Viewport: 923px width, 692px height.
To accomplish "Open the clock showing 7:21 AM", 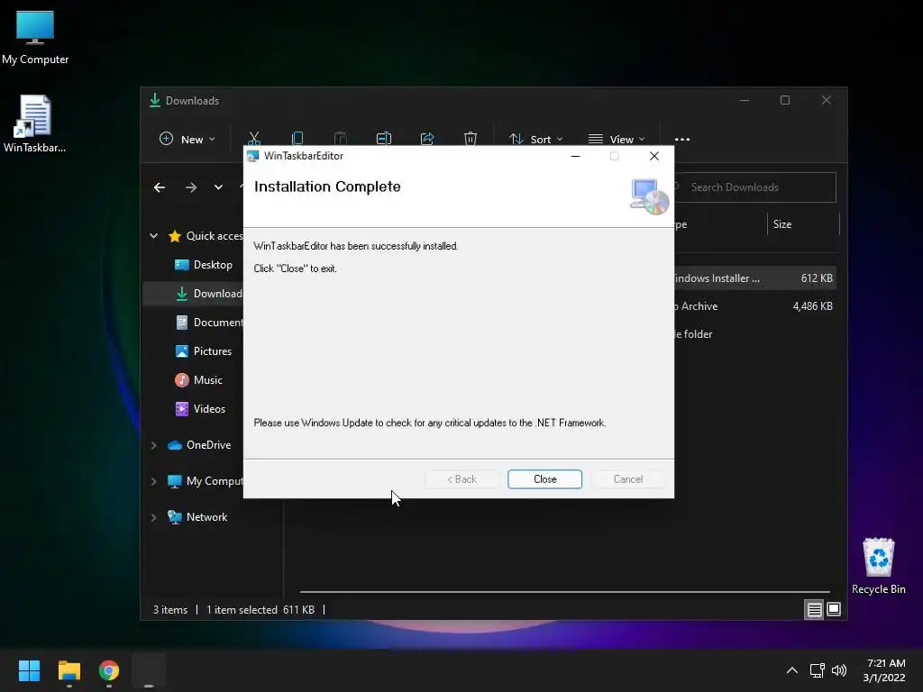I will pyautogui.click(x=884, y=670).
